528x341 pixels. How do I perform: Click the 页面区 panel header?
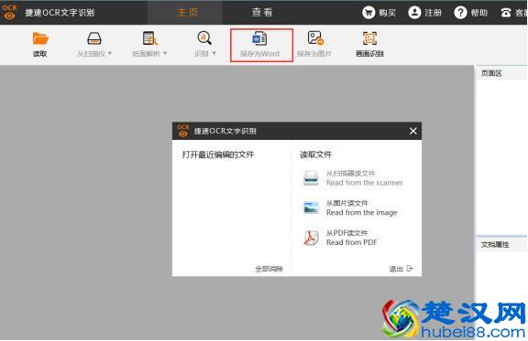[x=501, y=73]
